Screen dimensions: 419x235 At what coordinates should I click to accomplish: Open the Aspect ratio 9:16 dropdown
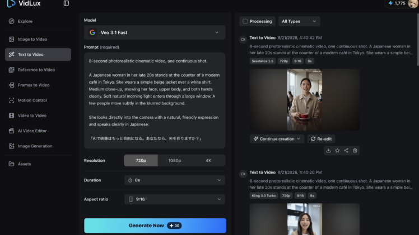coord(175,199)
